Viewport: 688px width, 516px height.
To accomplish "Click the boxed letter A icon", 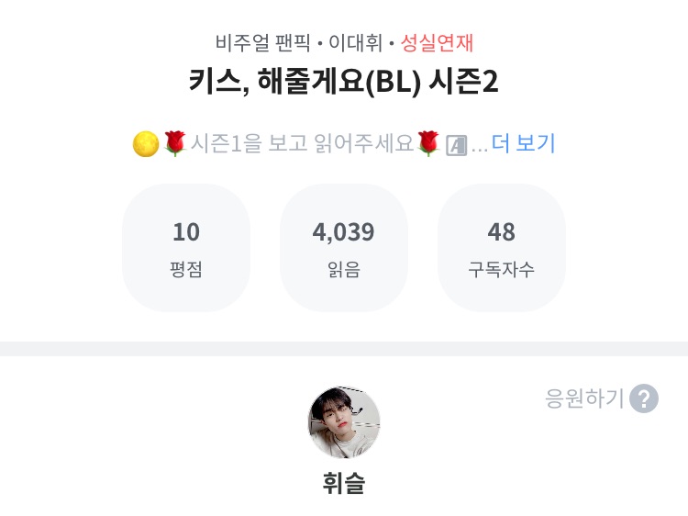I will click(x=456, y=145).
